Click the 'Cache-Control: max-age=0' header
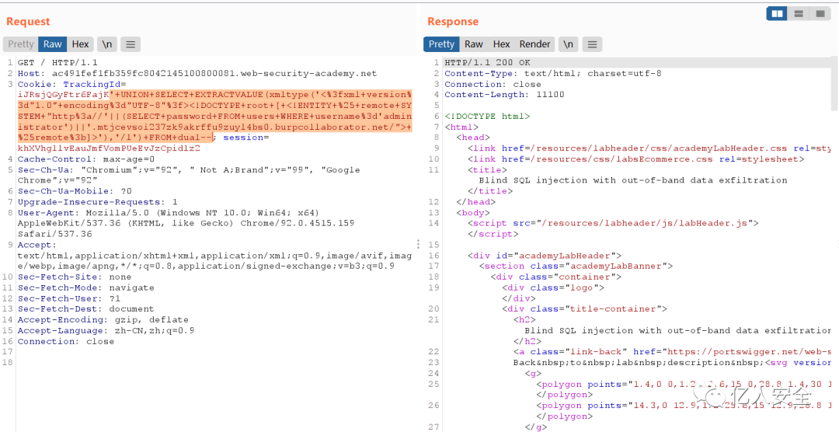This screenshot has height=432, width=839. 86,159
